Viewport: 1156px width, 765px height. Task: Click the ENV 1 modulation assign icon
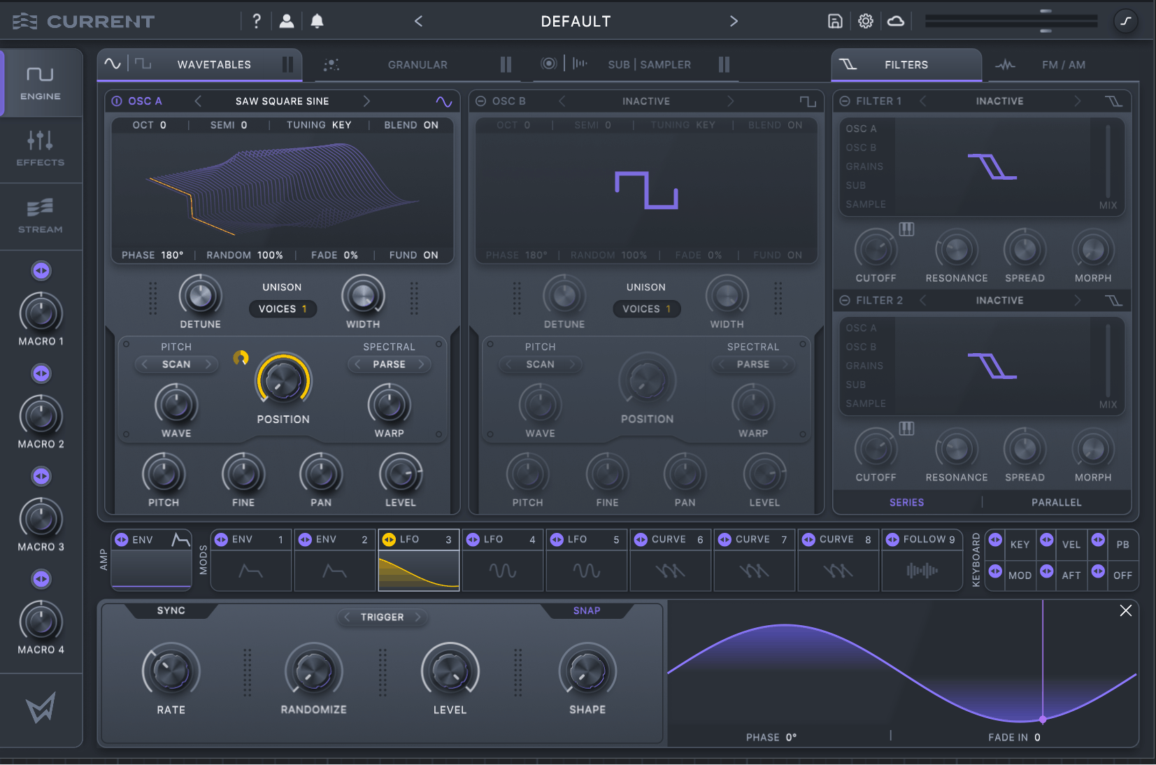(x=222, y=539)
